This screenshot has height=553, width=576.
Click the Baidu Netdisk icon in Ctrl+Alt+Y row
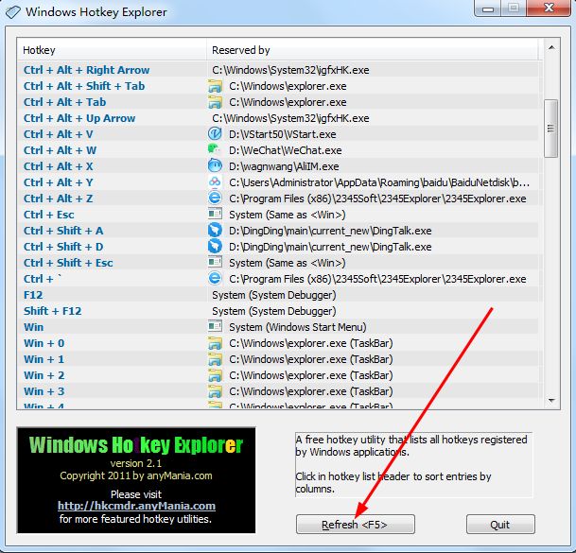pos(215,182)
